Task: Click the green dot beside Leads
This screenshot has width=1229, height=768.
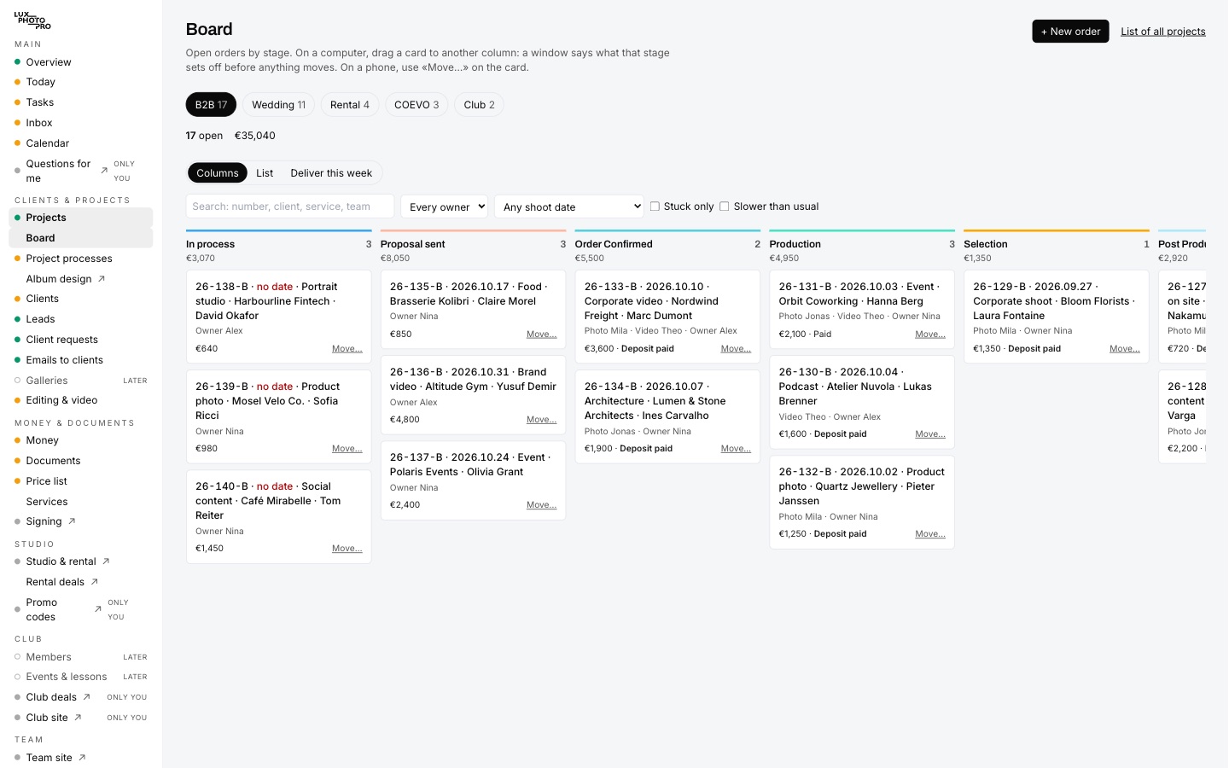Action: (x=17, y=319)
